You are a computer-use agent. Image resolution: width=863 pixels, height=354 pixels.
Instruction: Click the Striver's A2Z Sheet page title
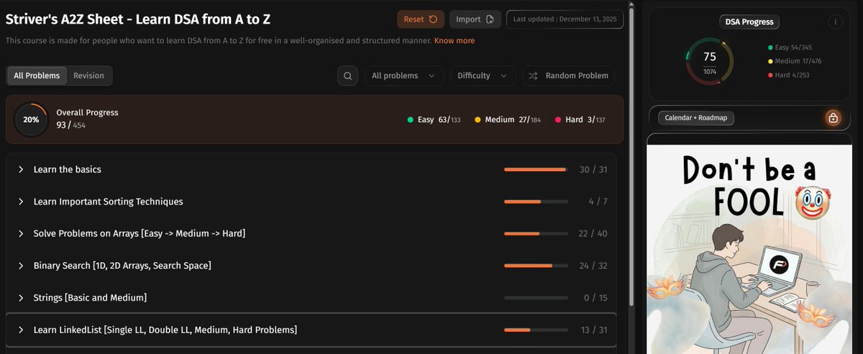pyautogui.click(x=138, y=19)
